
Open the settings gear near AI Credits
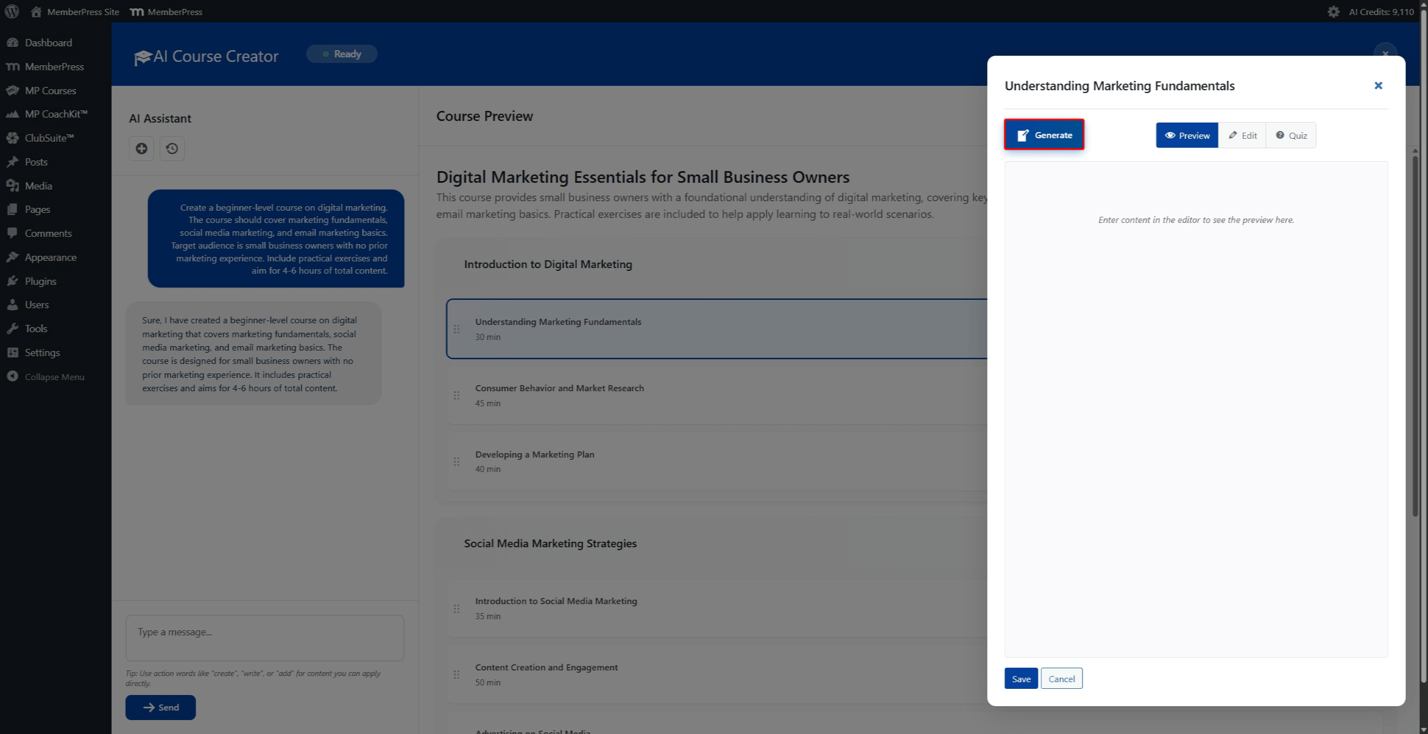(1333, 12)
